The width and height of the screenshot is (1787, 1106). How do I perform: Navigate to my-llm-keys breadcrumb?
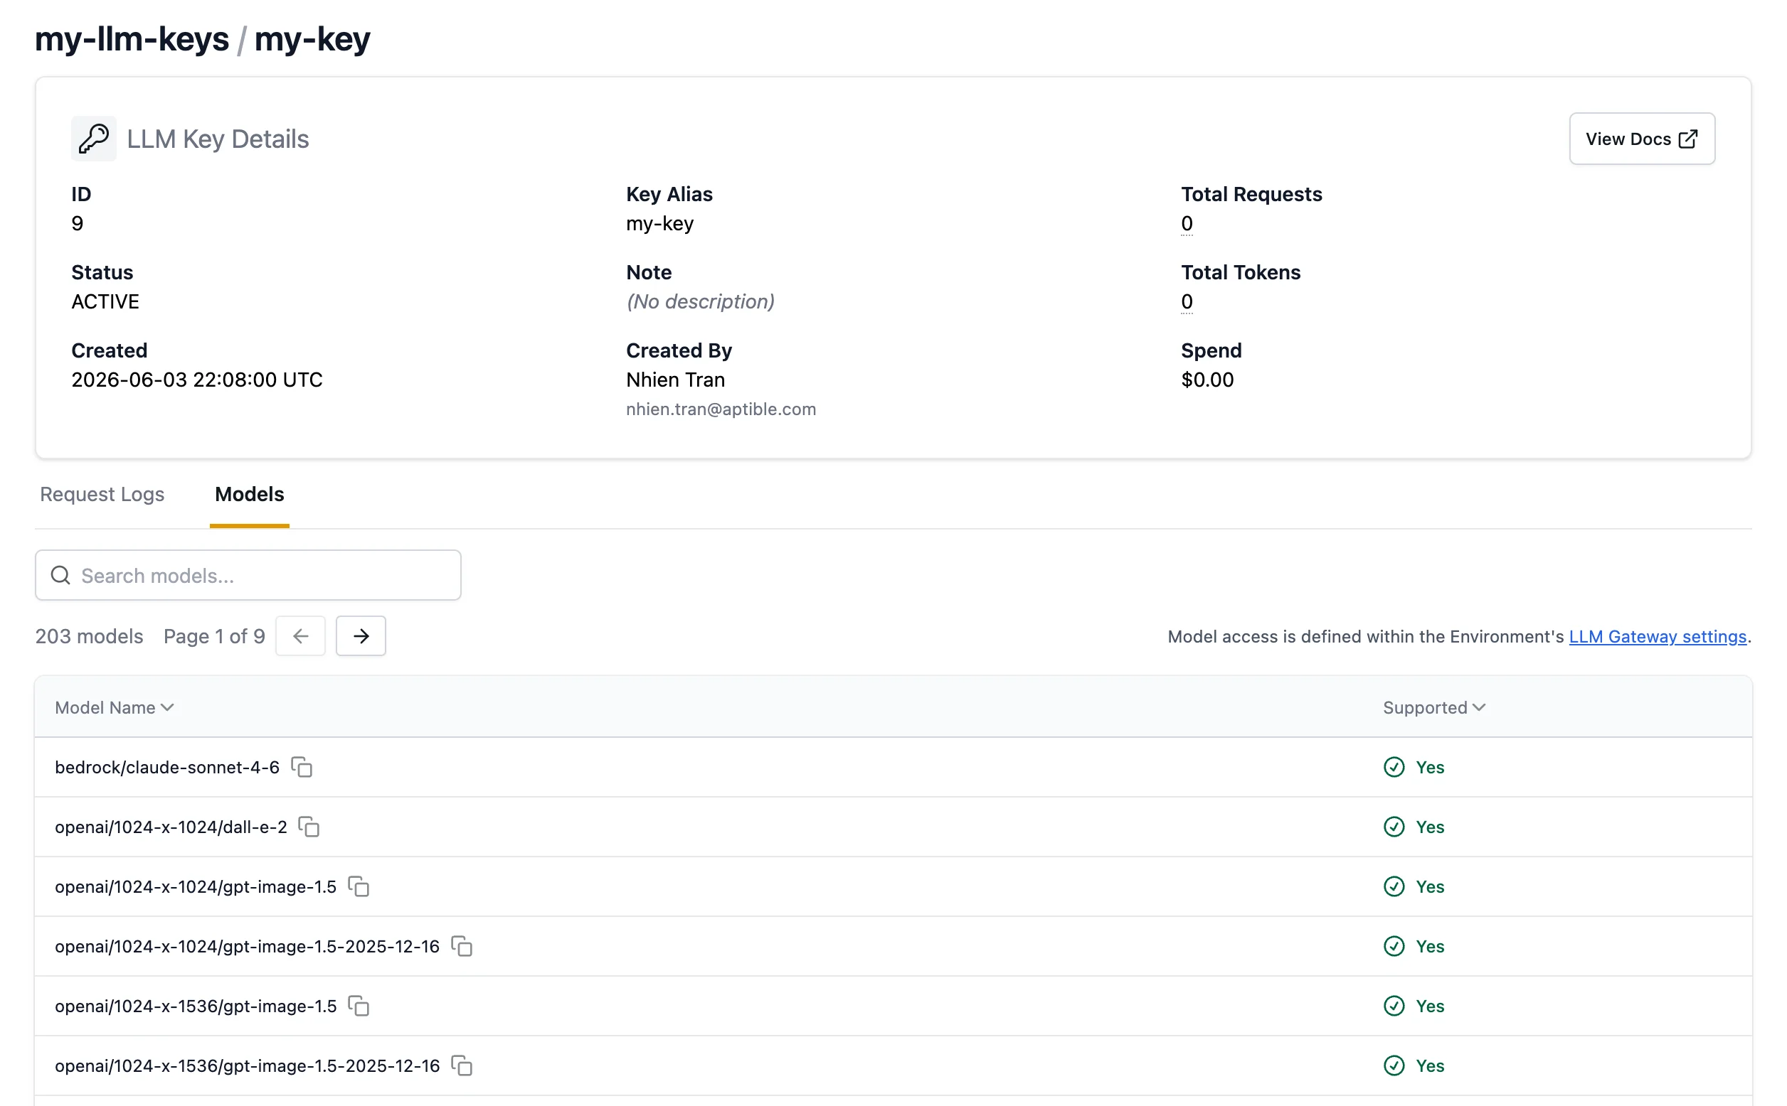pos(132,39)
